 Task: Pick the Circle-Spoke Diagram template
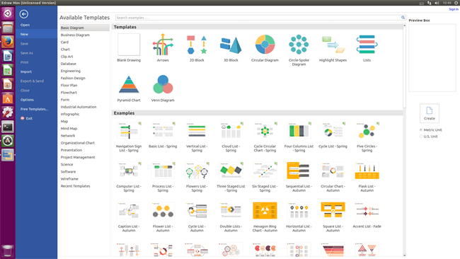coord(299,45)
